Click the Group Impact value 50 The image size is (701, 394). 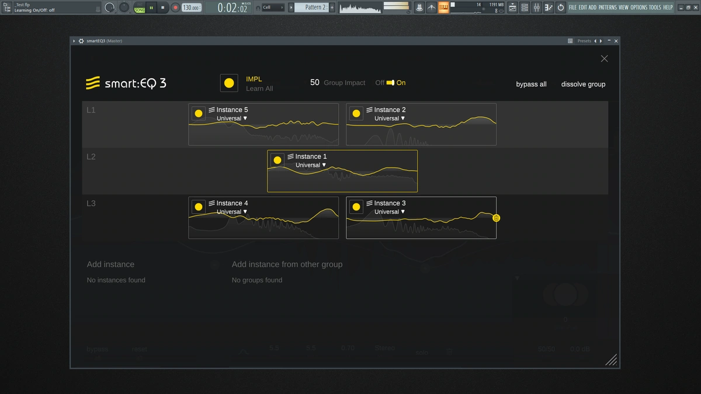(315, 82)
